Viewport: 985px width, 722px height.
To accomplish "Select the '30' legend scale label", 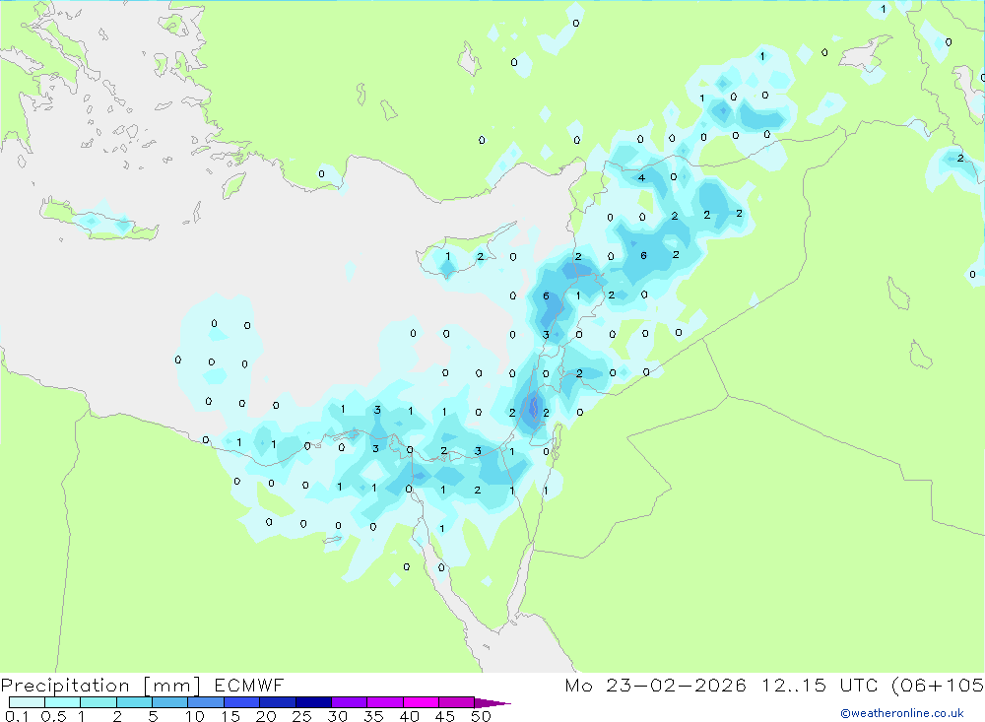I will tap(337, 716).
